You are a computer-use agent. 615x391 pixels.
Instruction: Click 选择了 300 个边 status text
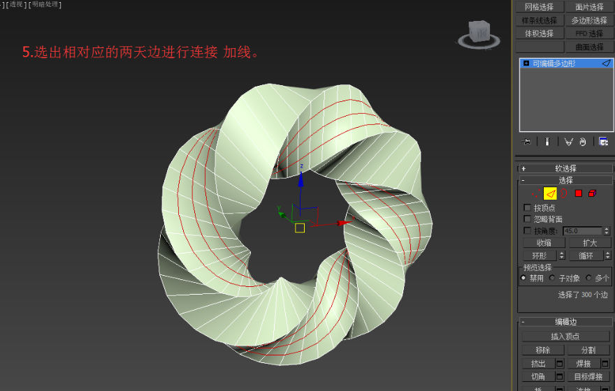[x=583, y=295]
